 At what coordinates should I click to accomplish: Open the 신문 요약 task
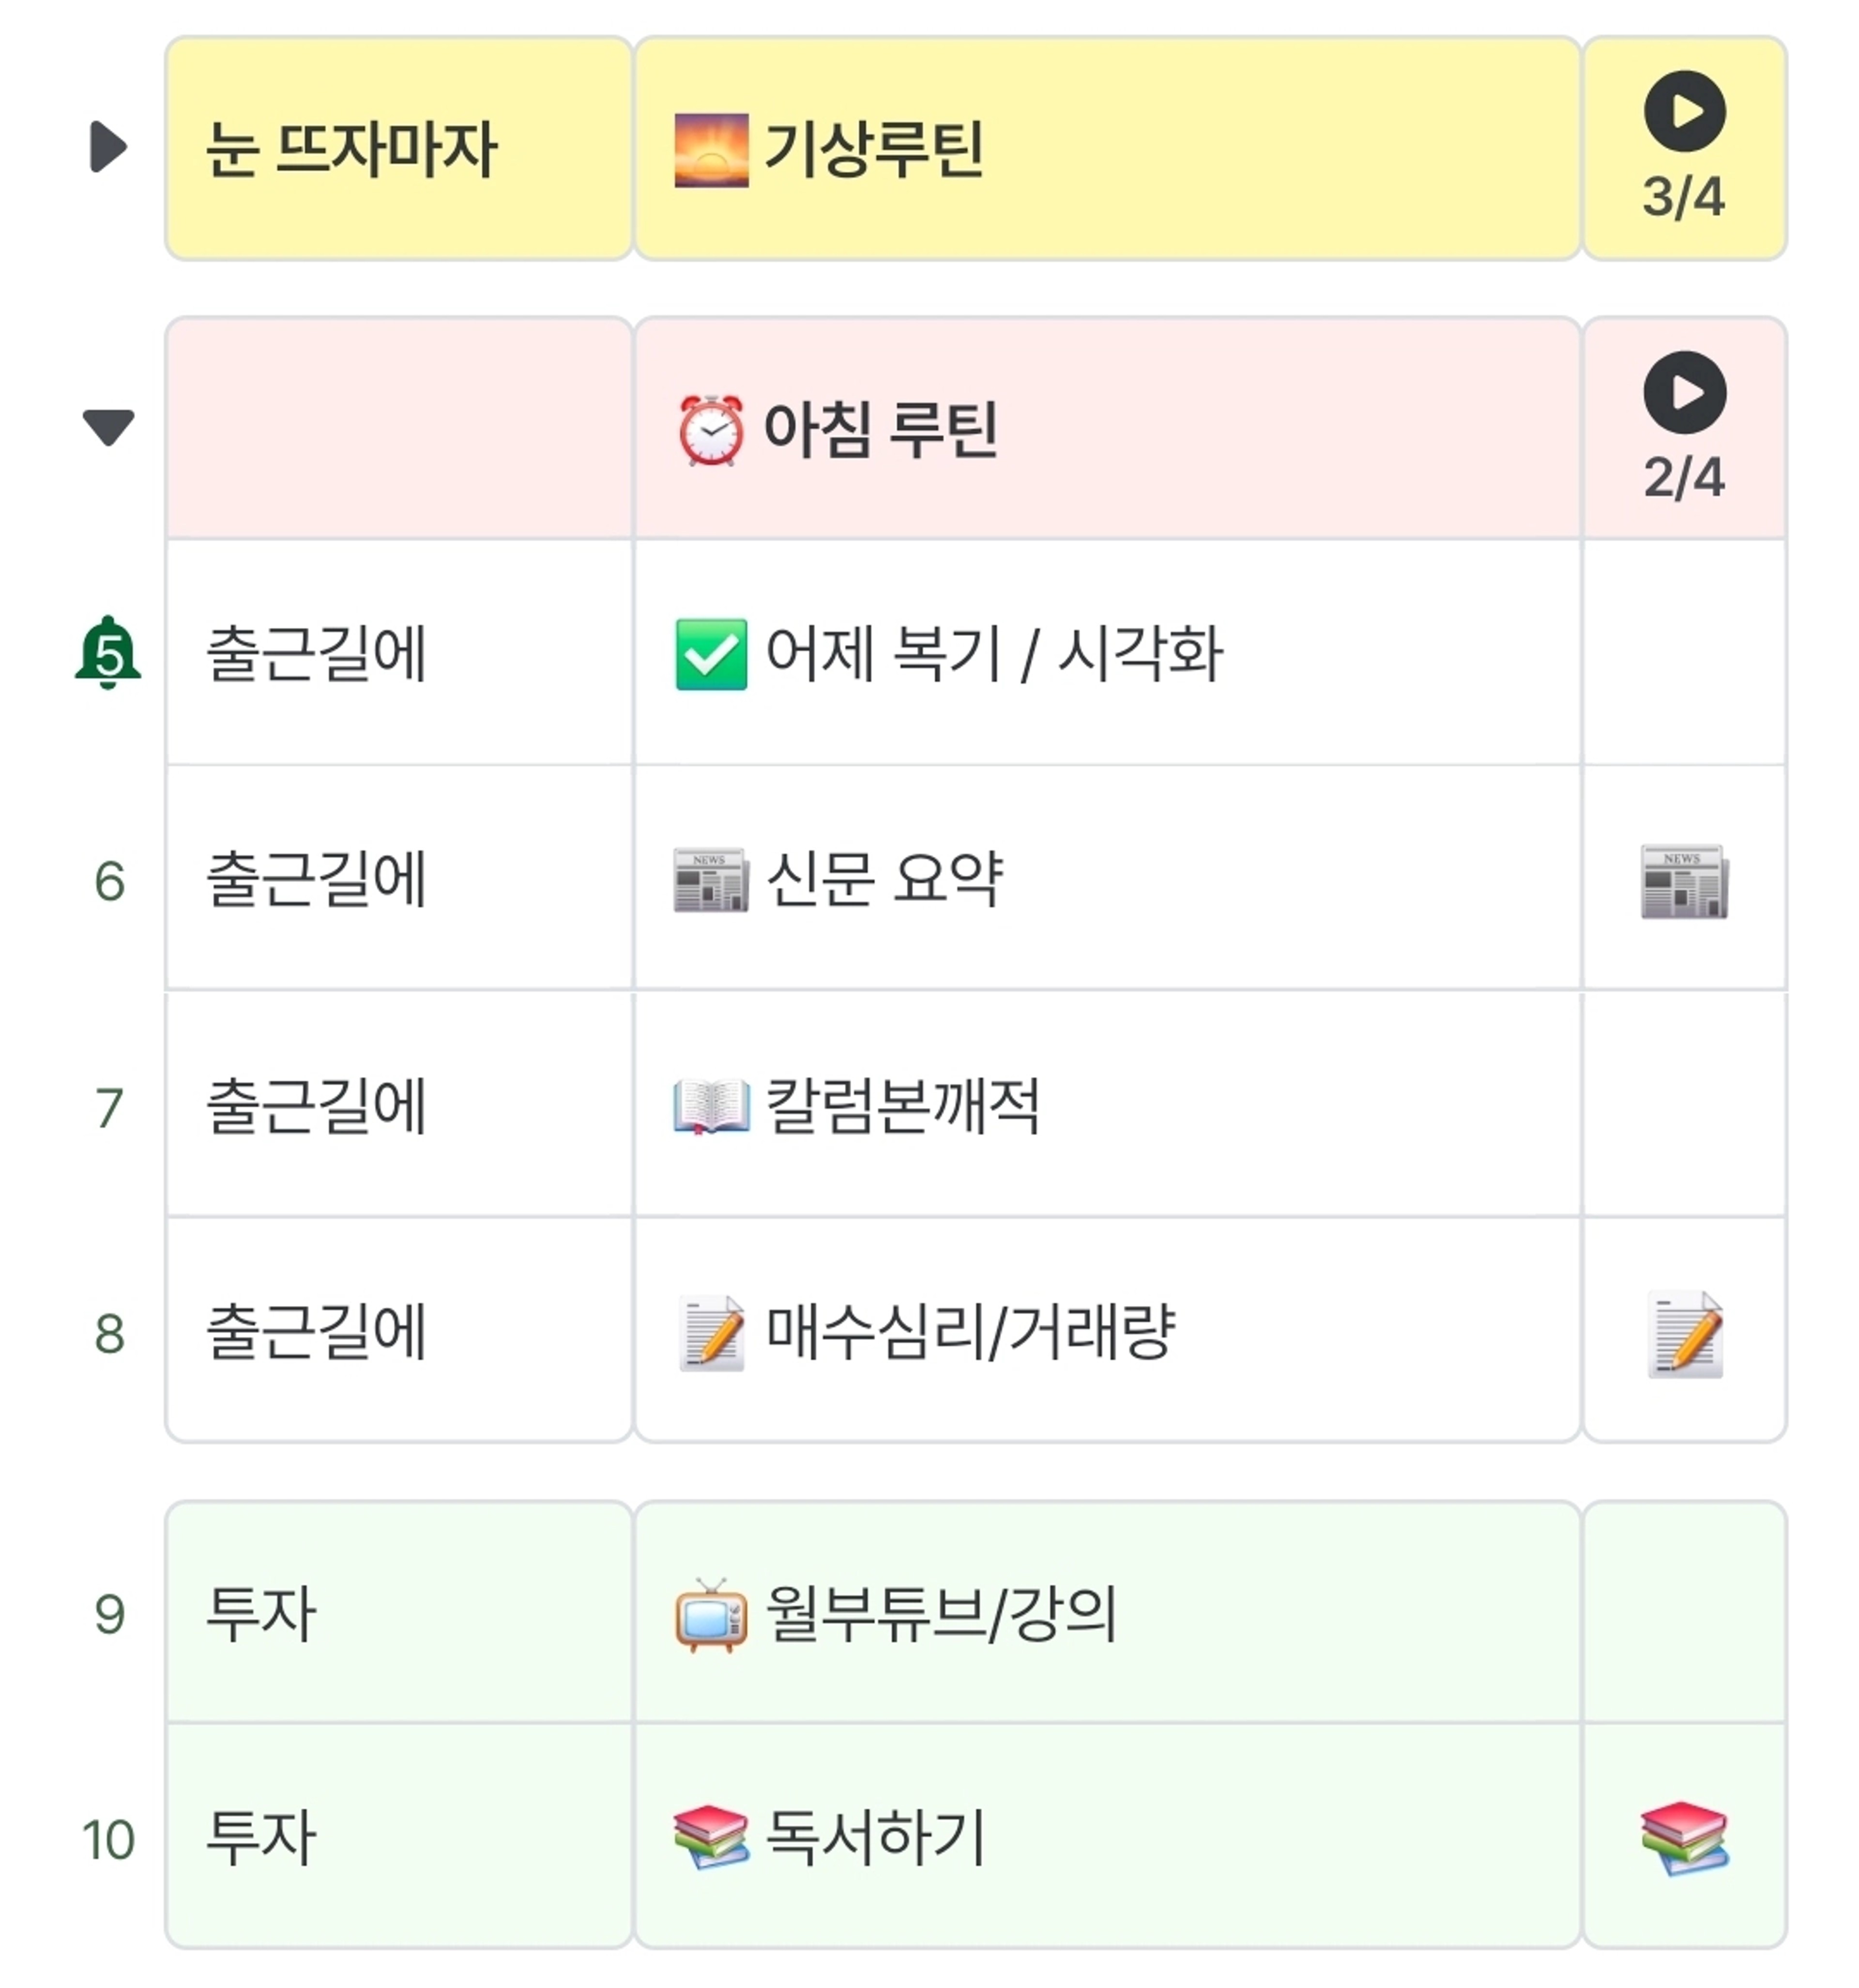(x=1107, y=879)
